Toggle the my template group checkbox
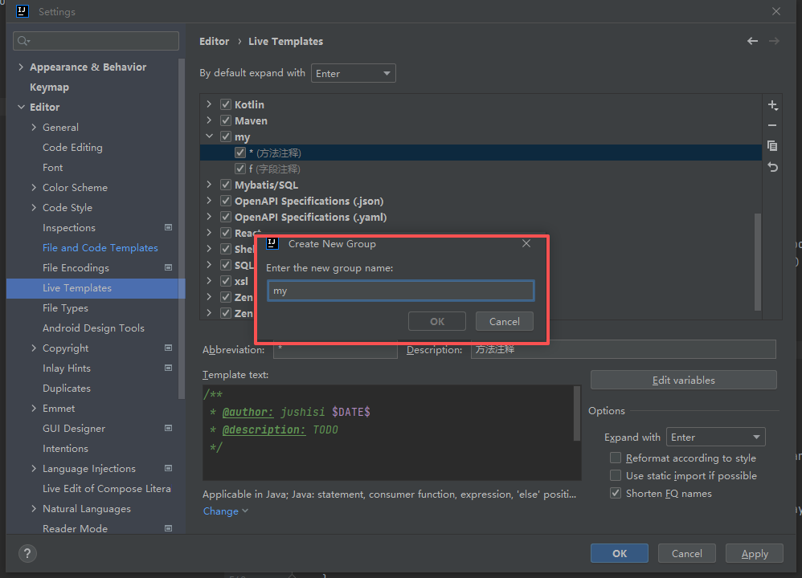 pos(226,136)
